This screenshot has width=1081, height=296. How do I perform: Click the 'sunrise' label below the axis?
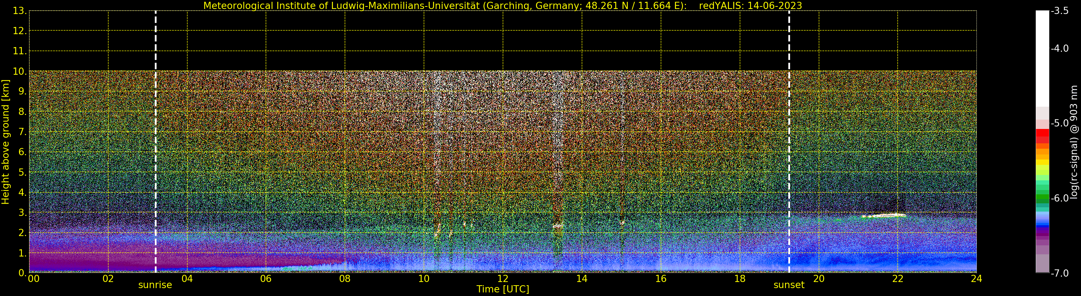pyautogui.click(x=155, y=285)
